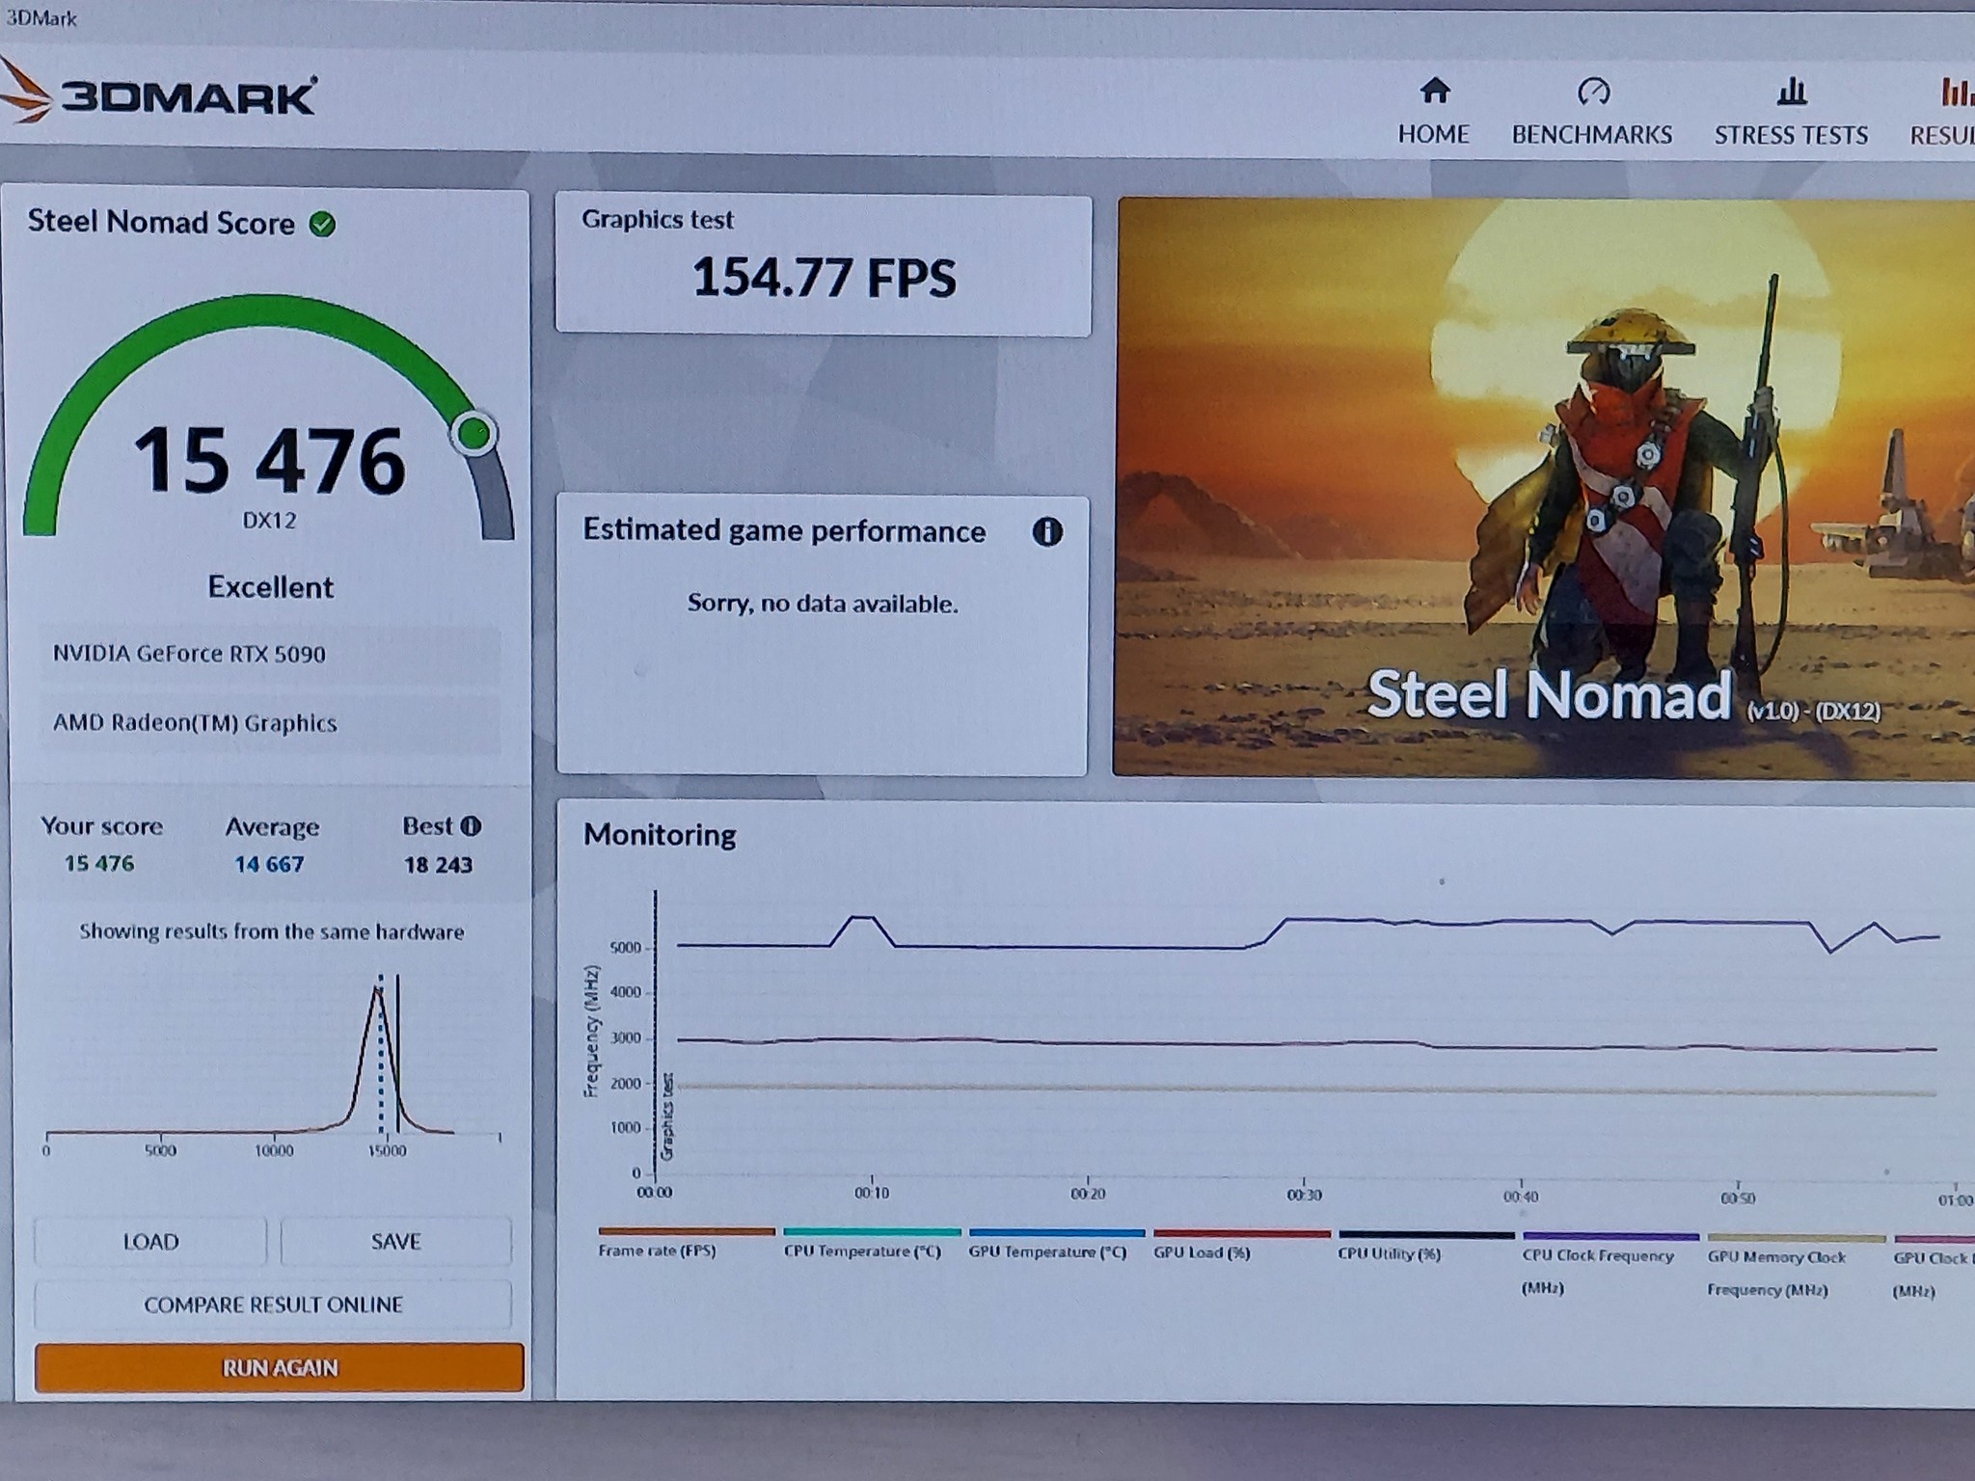Open the Results icon in navigation
Screen dimensions: 1975x1481
click(1956, 94)
